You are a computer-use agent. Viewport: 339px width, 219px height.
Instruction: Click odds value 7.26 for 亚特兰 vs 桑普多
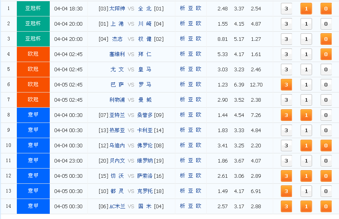[x=256, y=115]
